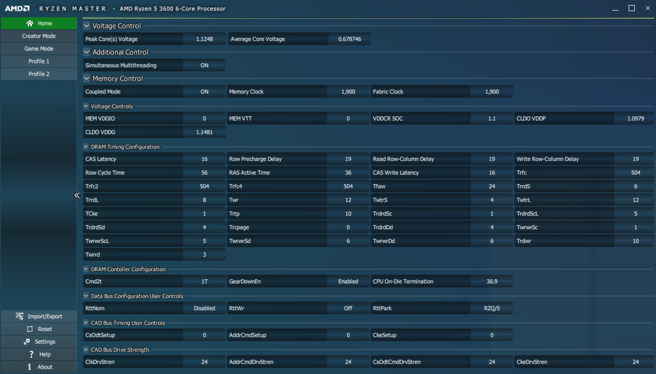Click the RttWr Off value
Screen dimensions: 656x374
(x=348, y=308)
